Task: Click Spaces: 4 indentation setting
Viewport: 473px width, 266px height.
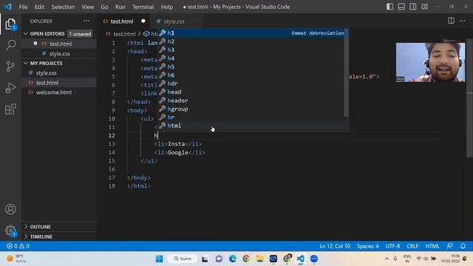Action: coord(368,246)
